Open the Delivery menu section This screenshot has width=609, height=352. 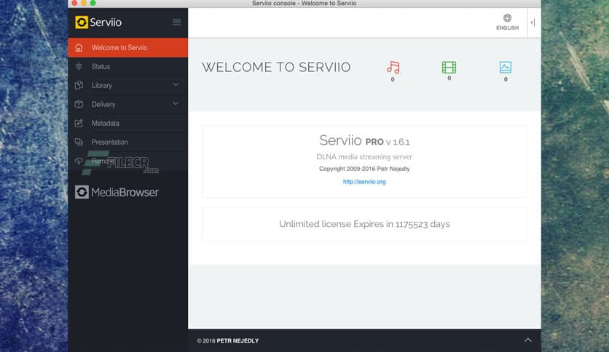(x=127, y=104)
